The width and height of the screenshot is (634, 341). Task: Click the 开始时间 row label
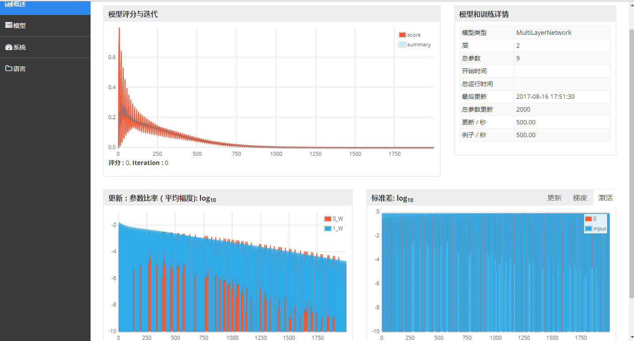pyautogui.click(x=474, y=71)
